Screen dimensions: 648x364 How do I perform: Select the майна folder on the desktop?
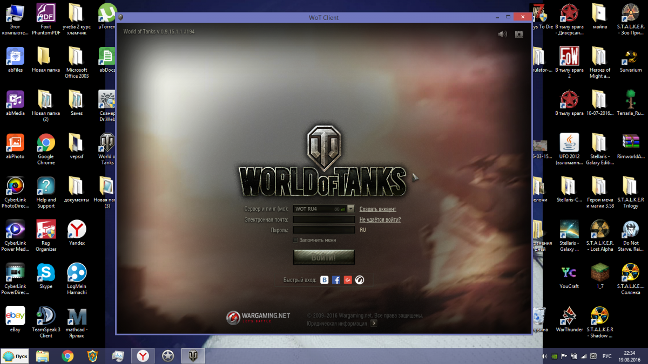pyautogui.click(x=600, y=17)
